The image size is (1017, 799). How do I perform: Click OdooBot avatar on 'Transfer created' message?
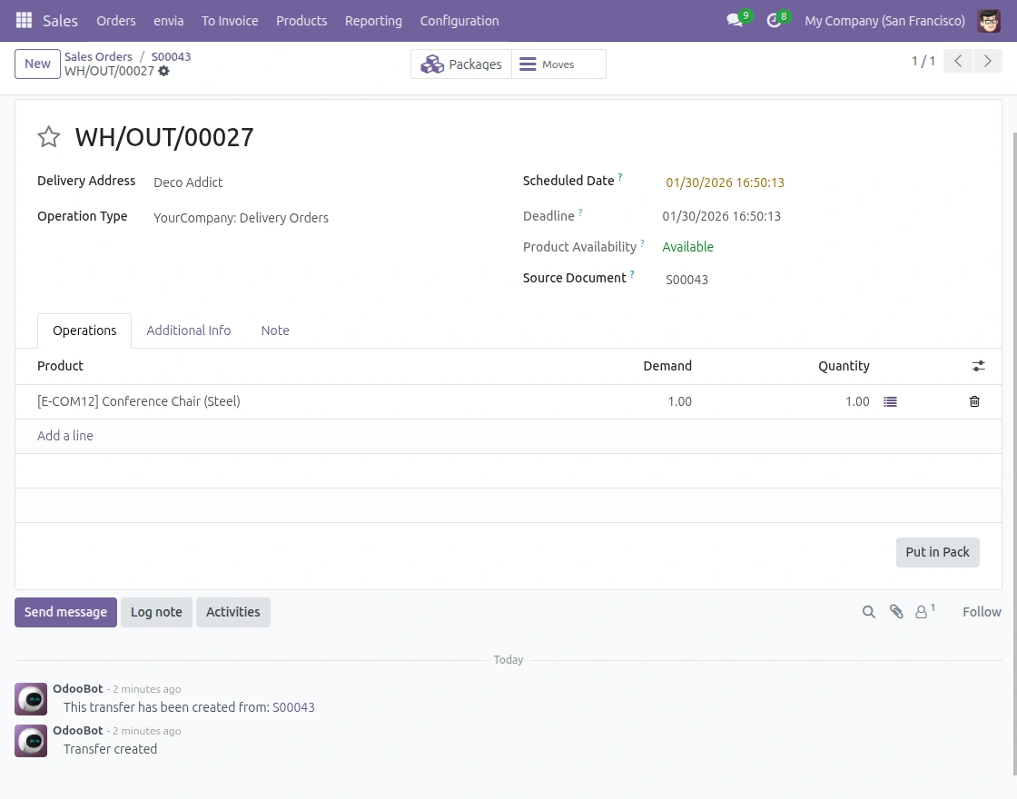(31, 741)
